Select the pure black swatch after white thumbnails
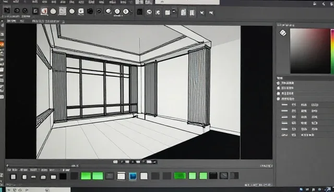The image size is (334, 192). click(63, 176)
